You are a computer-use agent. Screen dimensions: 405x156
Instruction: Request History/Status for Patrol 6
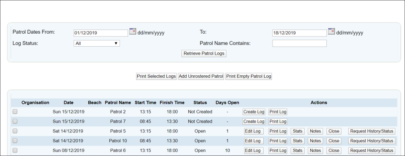pos(372,150)
